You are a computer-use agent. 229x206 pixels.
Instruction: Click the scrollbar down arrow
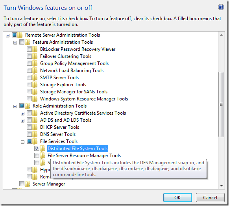(222, 186)
